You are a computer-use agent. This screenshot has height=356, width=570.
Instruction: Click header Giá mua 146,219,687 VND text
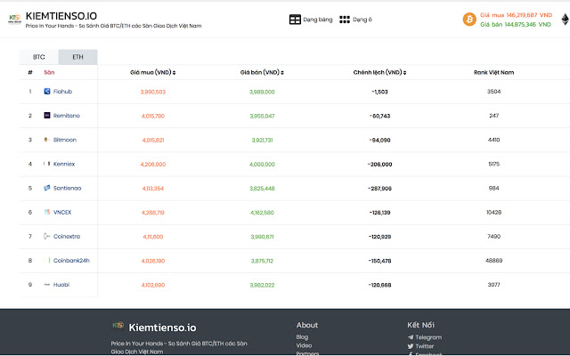(x=516, y=15)
